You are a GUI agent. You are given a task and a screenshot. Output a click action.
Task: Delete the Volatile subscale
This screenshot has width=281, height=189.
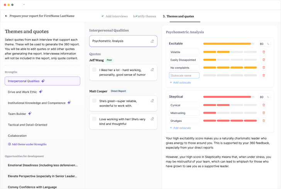click(x=264, y=52)
